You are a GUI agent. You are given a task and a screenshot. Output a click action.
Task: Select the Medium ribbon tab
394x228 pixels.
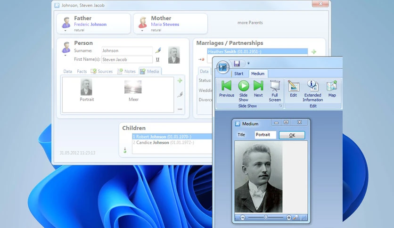point(258,73)
